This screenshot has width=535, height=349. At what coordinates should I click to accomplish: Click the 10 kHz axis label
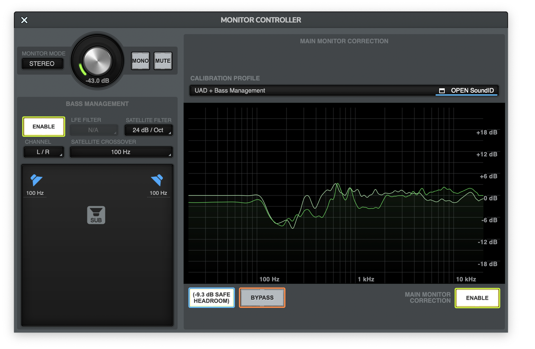[466, 279]
